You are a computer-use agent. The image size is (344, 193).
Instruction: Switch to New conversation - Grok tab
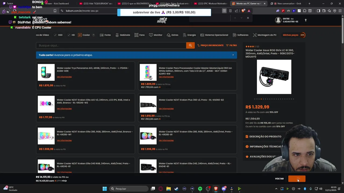click(x=286, y=3)
